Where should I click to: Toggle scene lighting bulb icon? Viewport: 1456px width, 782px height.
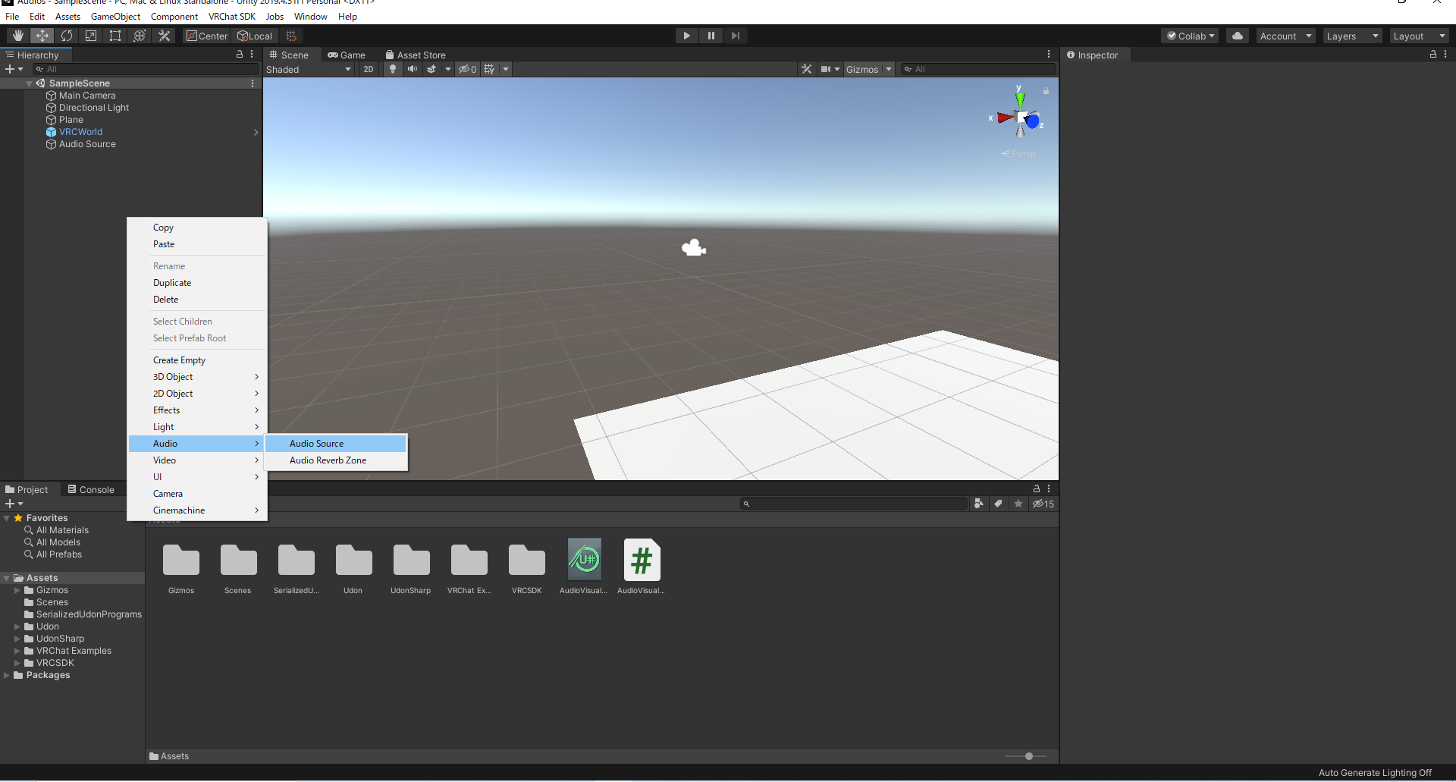(392, 69)
